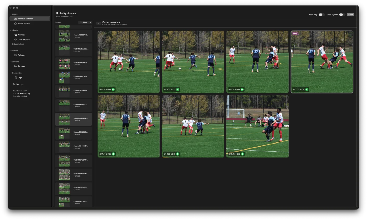Click the Close button
Viewport: 367px width, 220px height.
click(x=350, y=14)
